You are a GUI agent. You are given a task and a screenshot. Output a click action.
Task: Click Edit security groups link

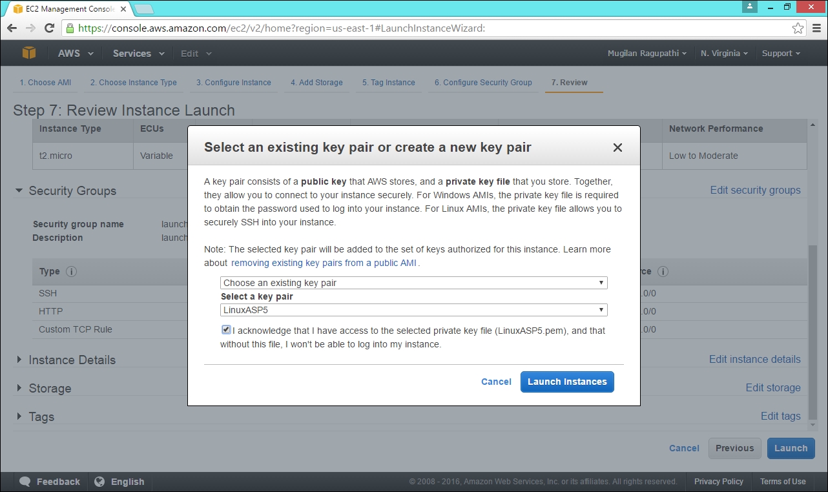[755, 190]
